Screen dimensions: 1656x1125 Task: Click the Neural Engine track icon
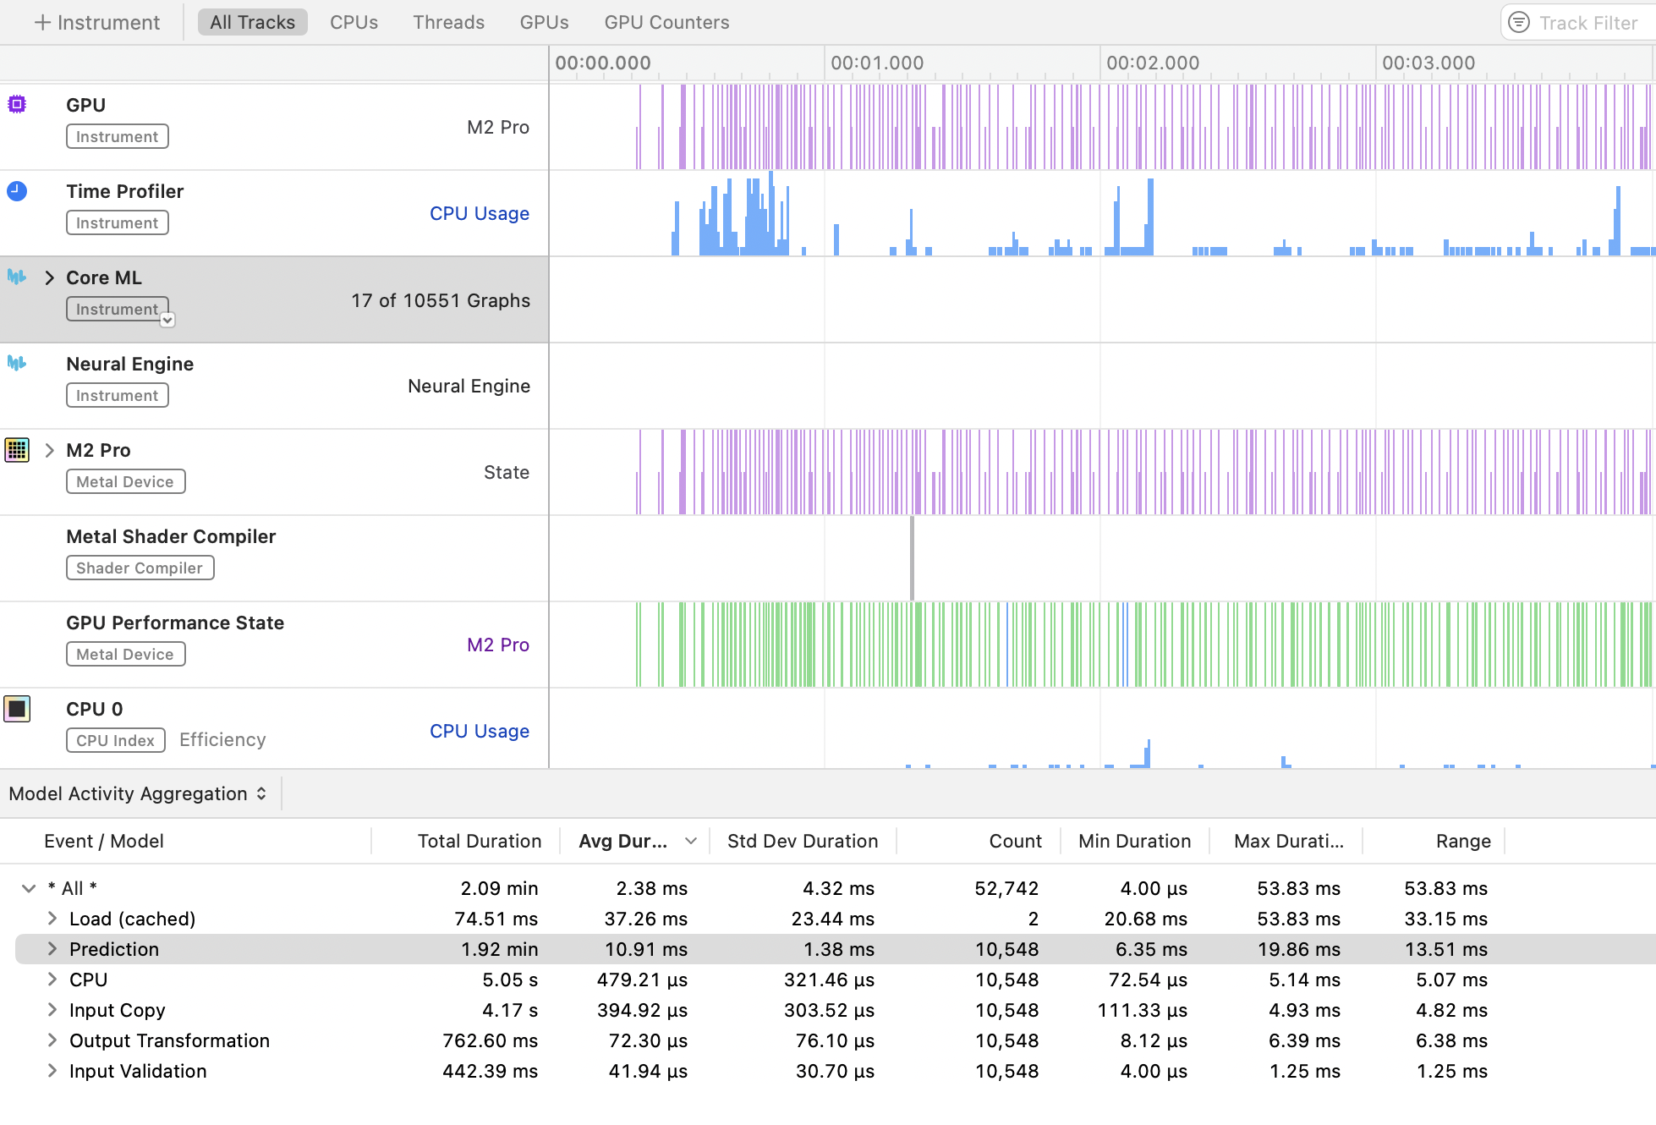(17, 363)
